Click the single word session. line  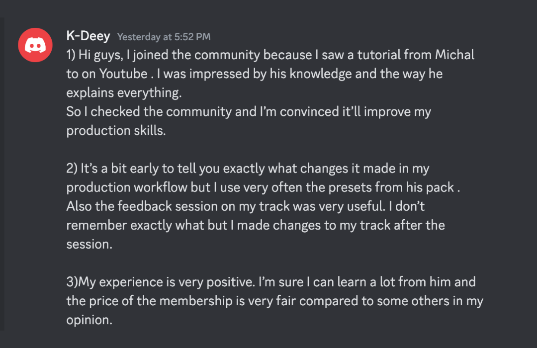coord(89,245)
